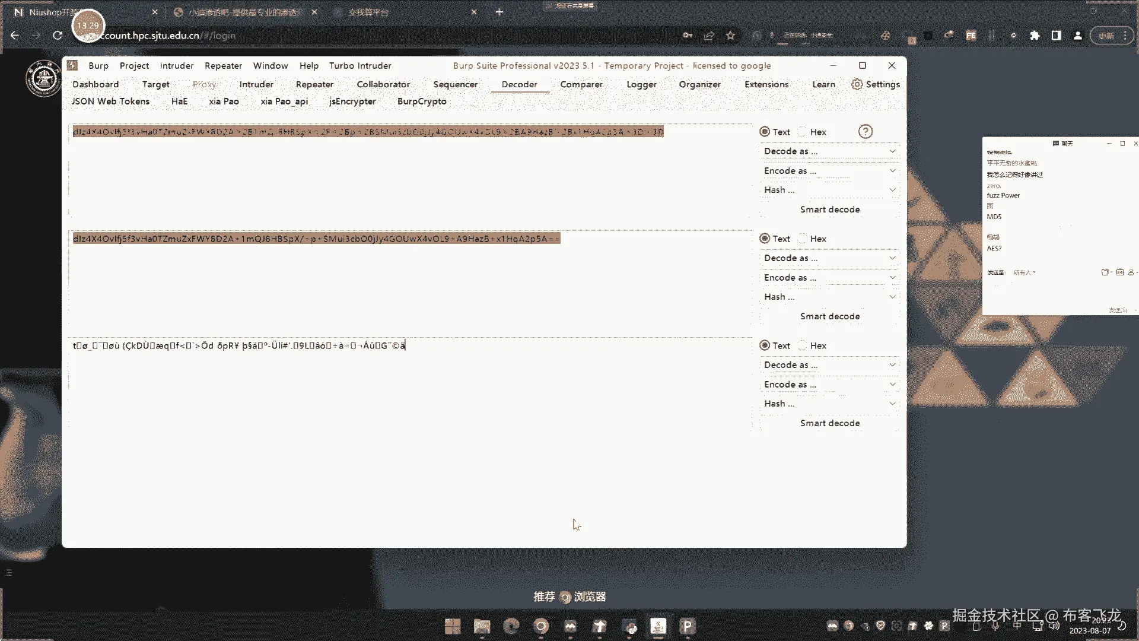Open the file explorer taskbar icon
Screen dimensions: 1139x641
point(482,626)
